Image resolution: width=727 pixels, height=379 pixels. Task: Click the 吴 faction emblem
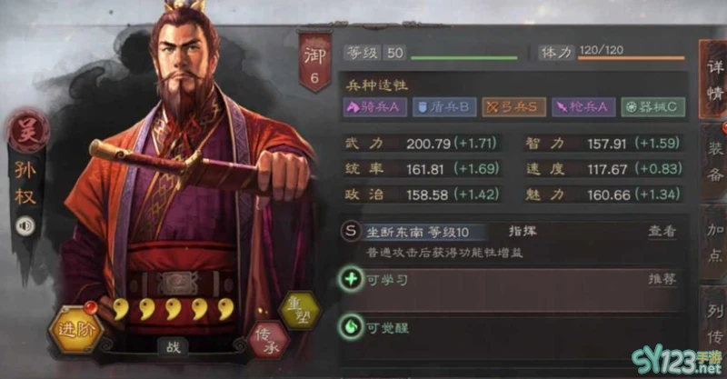click(28, 131)
